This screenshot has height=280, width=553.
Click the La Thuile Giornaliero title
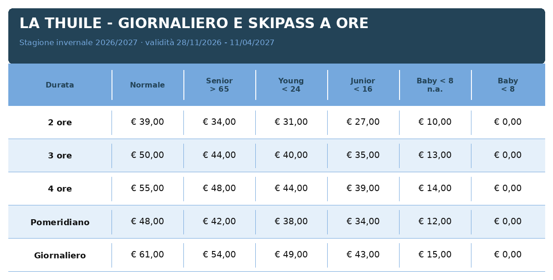pyautogui.click(x=194, y=23)
